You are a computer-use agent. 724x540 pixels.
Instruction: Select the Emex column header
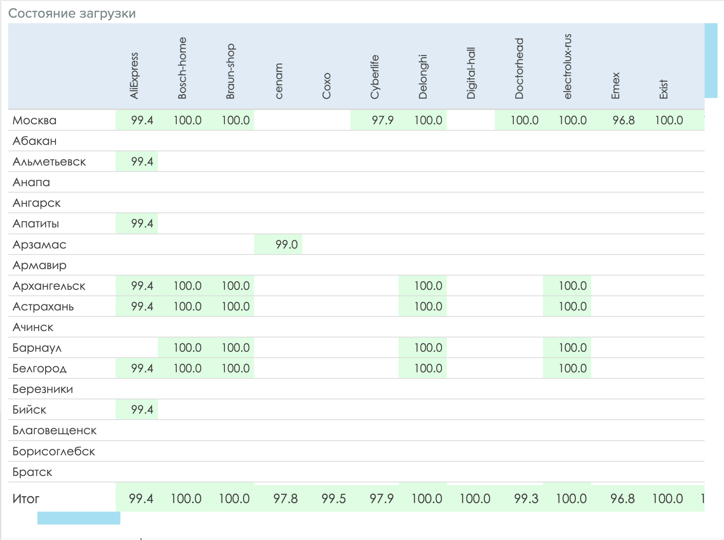[x=616, y=86]
